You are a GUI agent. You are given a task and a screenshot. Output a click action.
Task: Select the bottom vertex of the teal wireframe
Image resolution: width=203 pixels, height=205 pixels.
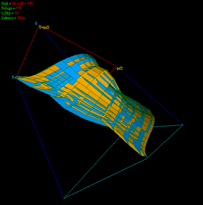[x=64, y=198]
